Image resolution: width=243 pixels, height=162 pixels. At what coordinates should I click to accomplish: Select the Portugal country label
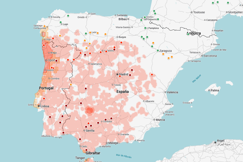(x=46, y=88)
